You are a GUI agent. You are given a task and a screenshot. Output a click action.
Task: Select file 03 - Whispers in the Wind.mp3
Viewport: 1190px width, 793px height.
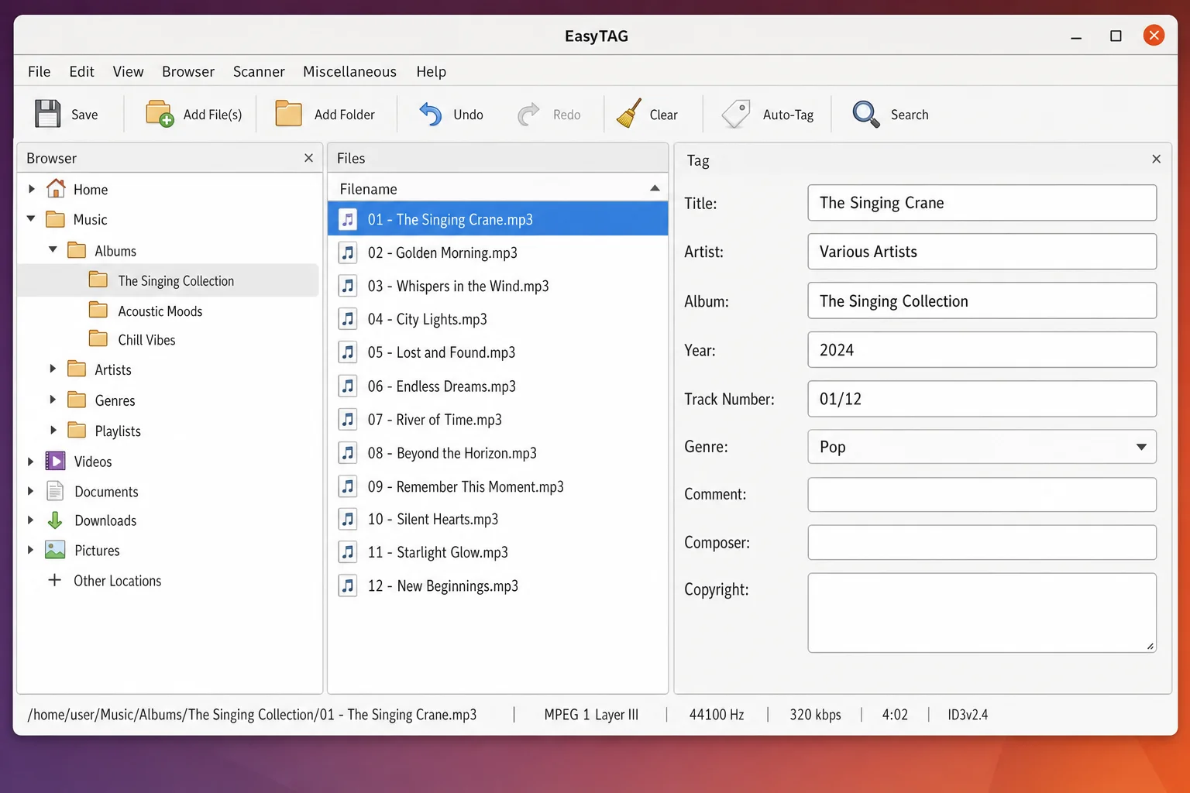497,286
